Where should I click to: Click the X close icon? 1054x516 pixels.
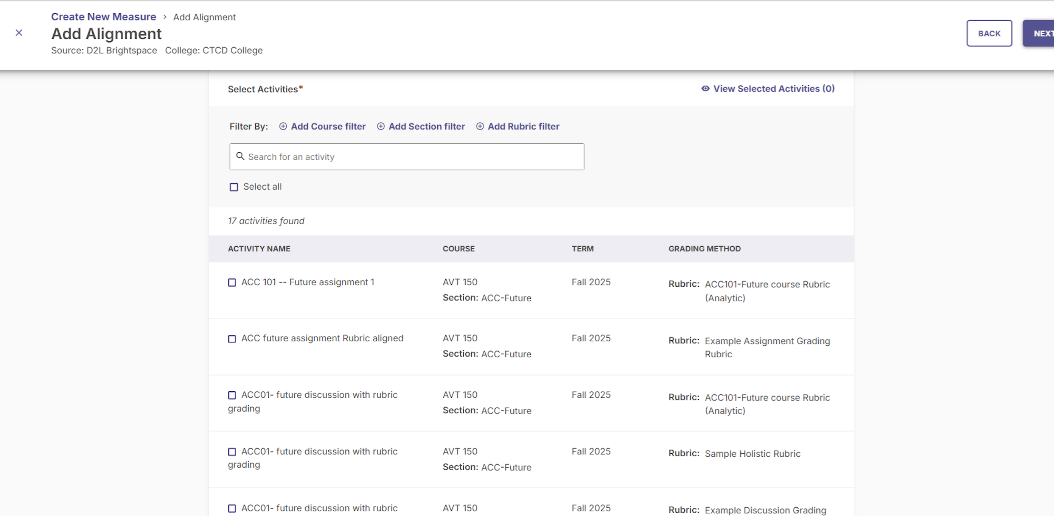19,33
